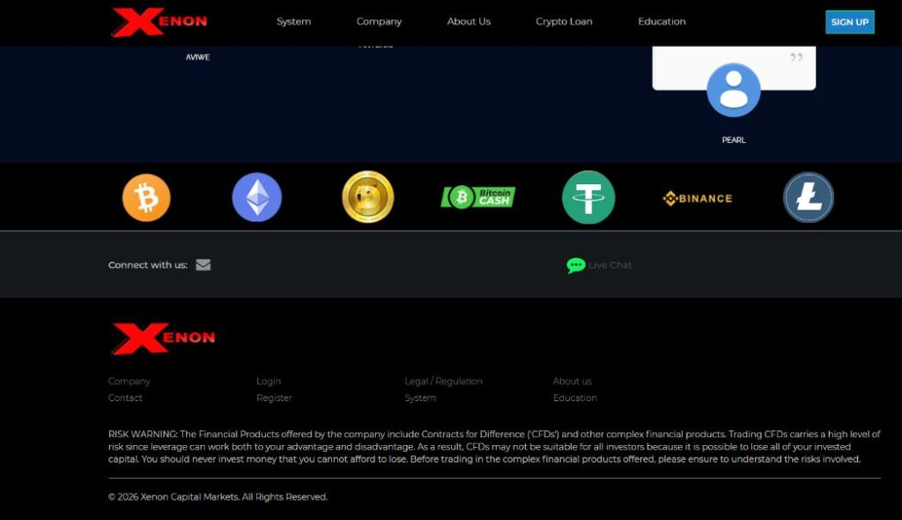
Task: Click the Bitcoin Cash logo
Action: [478, 197]
